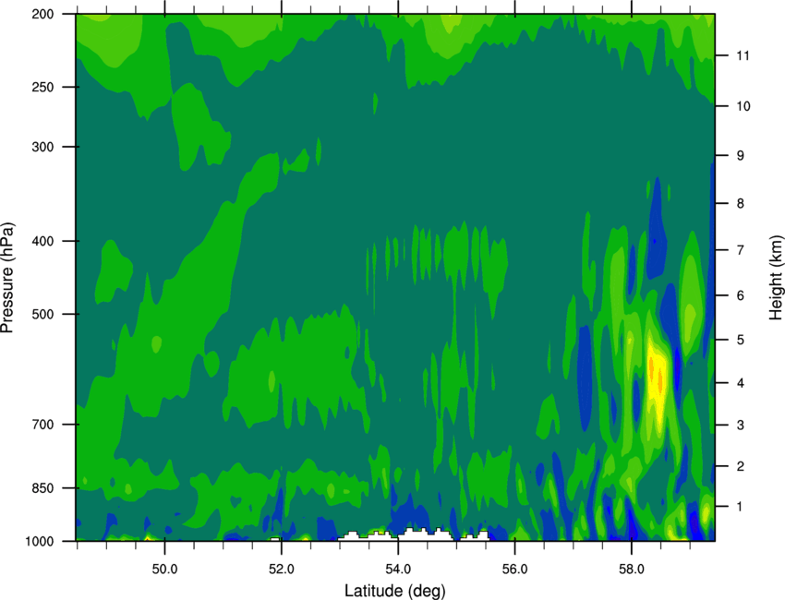Select the 200 pressure tick label

tap(43, 15)
